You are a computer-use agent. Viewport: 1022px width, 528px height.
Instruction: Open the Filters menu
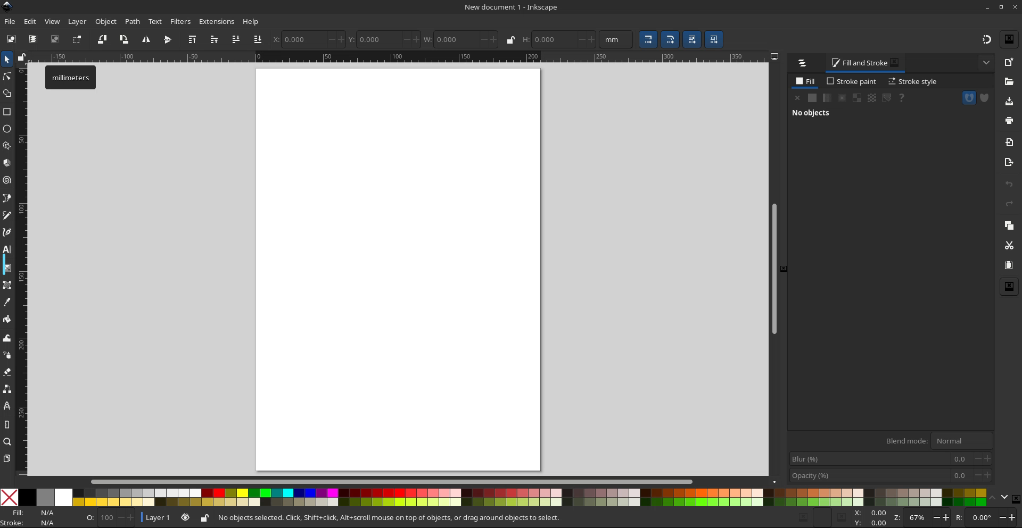pos(180,21)
